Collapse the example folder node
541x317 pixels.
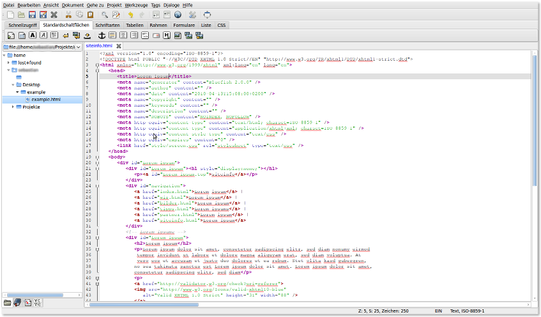coord(18,92)
